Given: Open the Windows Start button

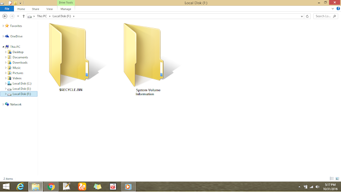Looking at the screenshot, I should point(6,187).
